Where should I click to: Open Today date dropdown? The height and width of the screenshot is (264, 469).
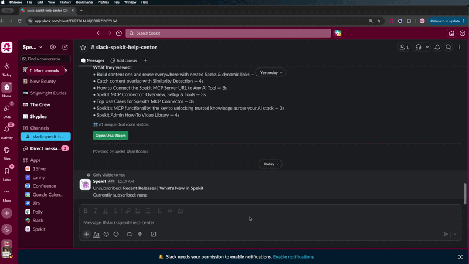[271, 164]
